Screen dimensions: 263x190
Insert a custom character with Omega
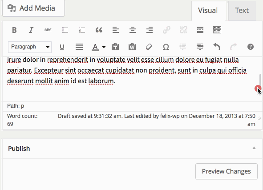[x=166, y=47]
